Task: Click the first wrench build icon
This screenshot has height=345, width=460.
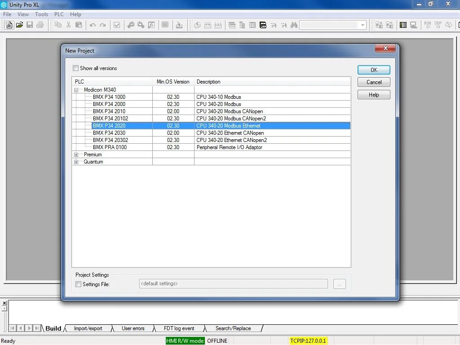Action: click(131, 25)
